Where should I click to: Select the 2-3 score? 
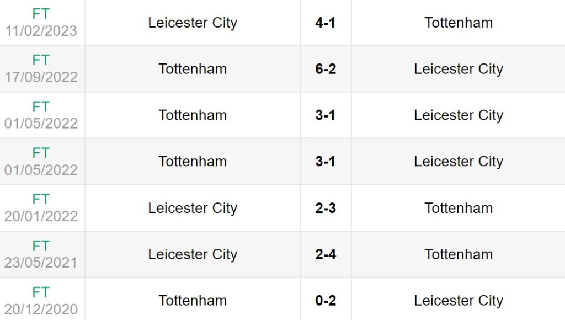[x=326, y=208]
